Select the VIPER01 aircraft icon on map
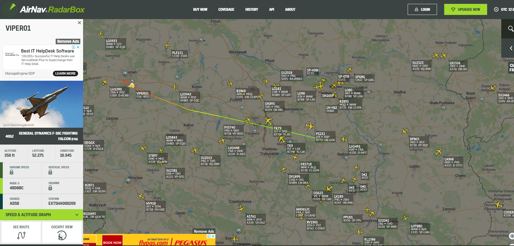This screenshot has height=246, width=514. point(131,85)
